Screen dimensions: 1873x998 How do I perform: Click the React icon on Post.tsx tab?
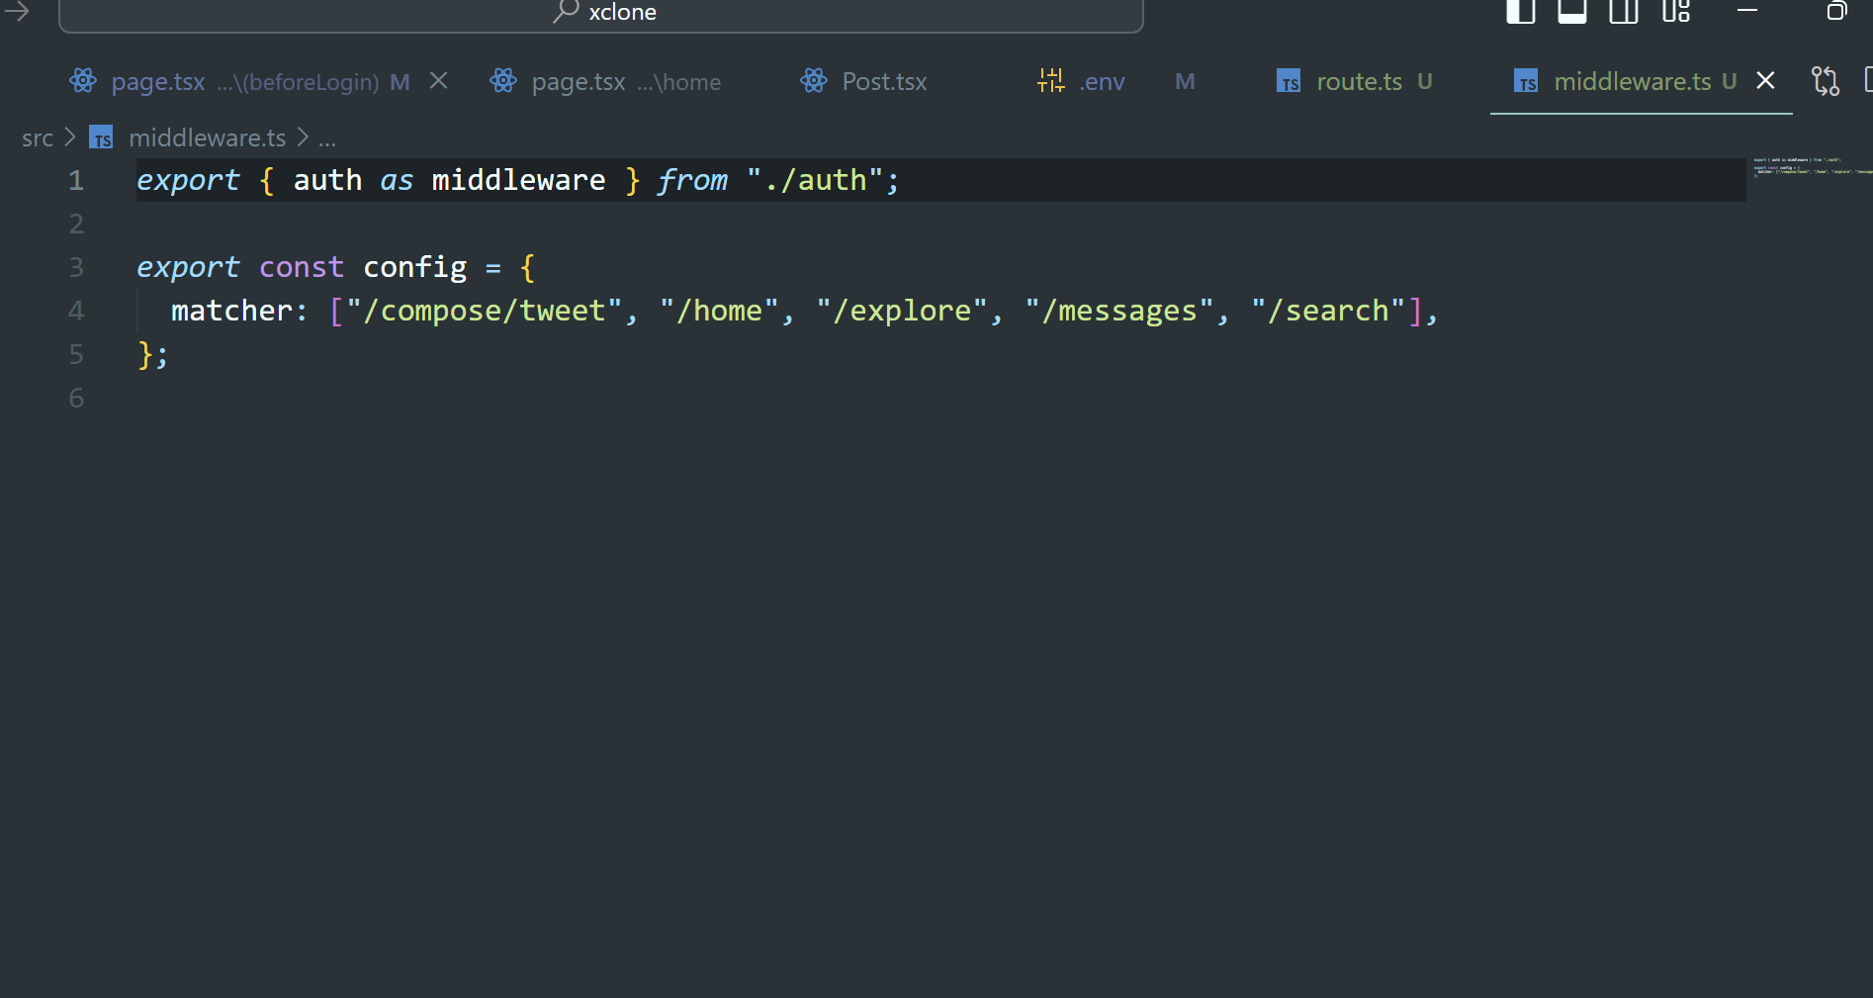[x=814, y=81]
